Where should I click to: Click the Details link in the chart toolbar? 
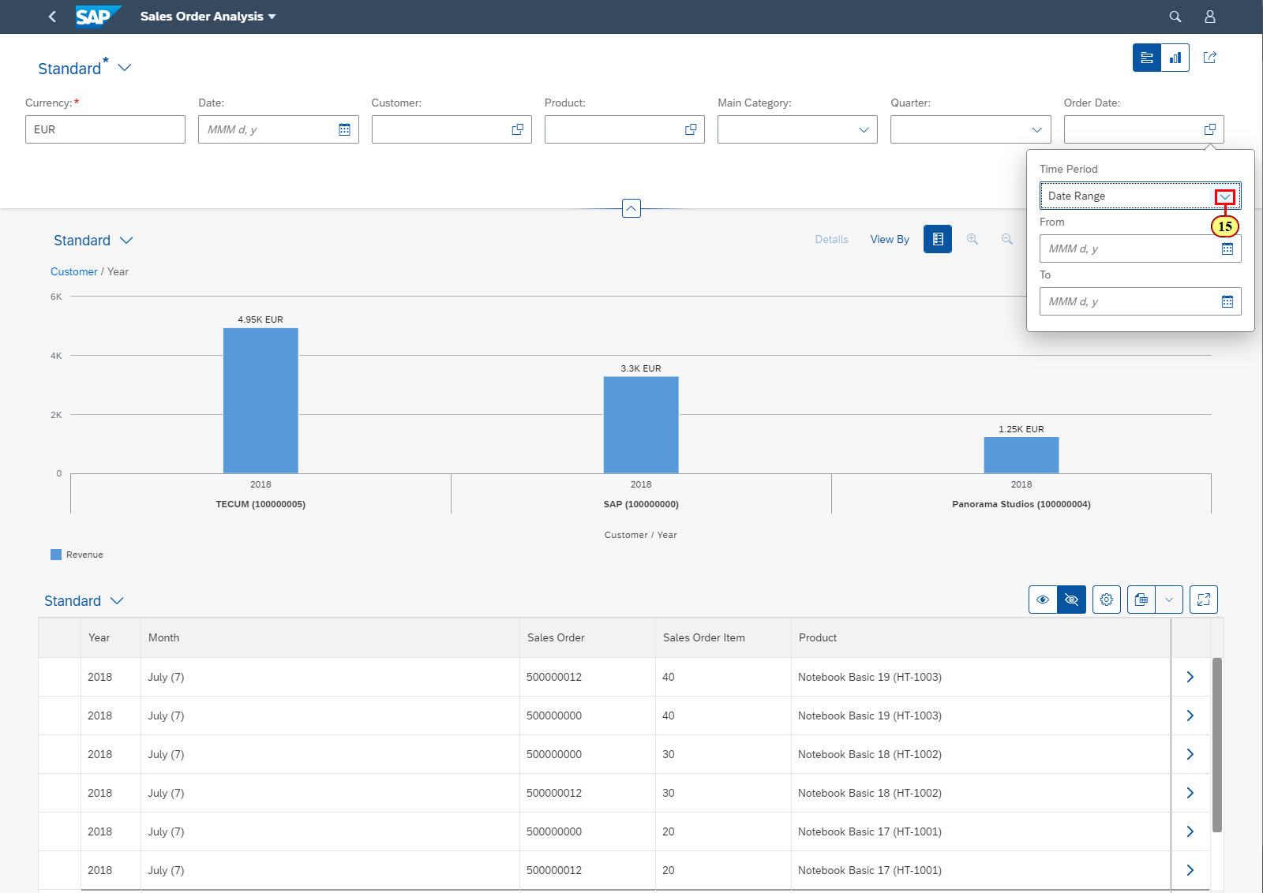pyautogui.click(x=831, y=239)
